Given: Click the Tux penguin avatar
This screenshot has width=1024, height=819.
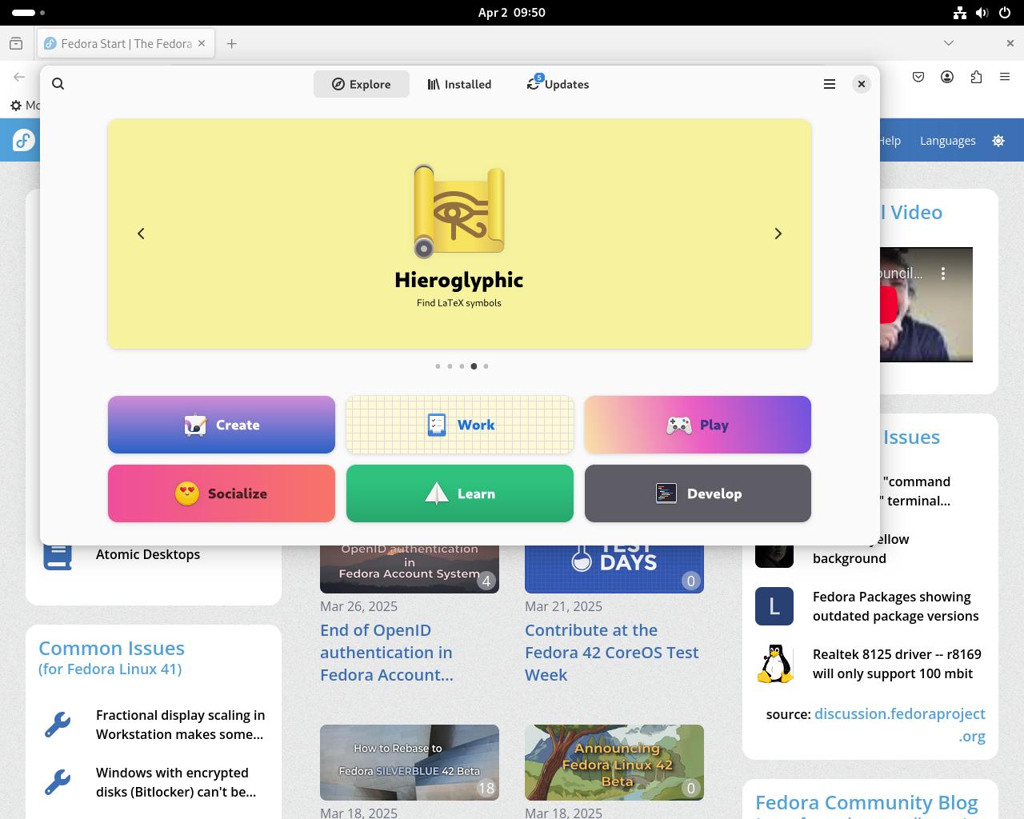Looking at the screenshot, I should [x=774, y=664].
